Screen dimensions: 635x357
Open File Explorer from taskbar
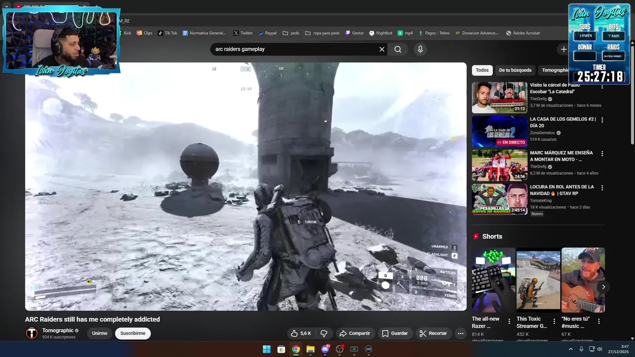point(311,349)
